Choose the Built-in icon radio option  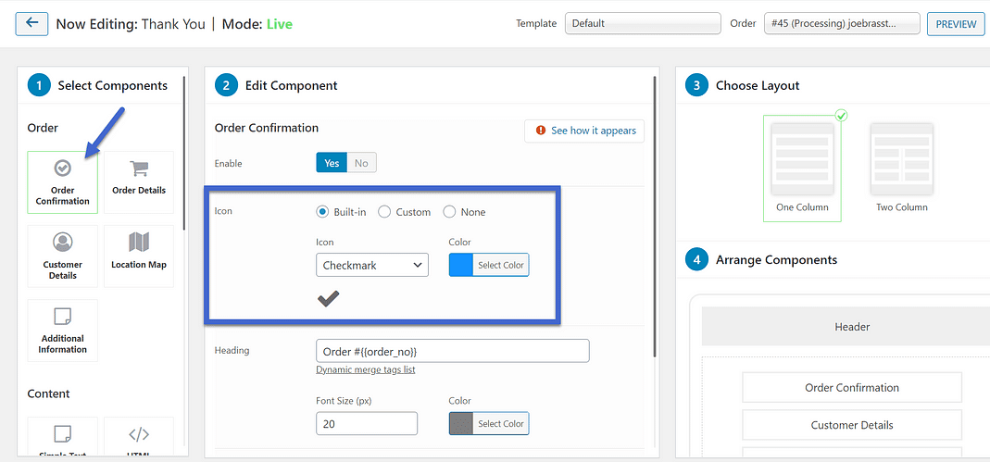point(322,212)
